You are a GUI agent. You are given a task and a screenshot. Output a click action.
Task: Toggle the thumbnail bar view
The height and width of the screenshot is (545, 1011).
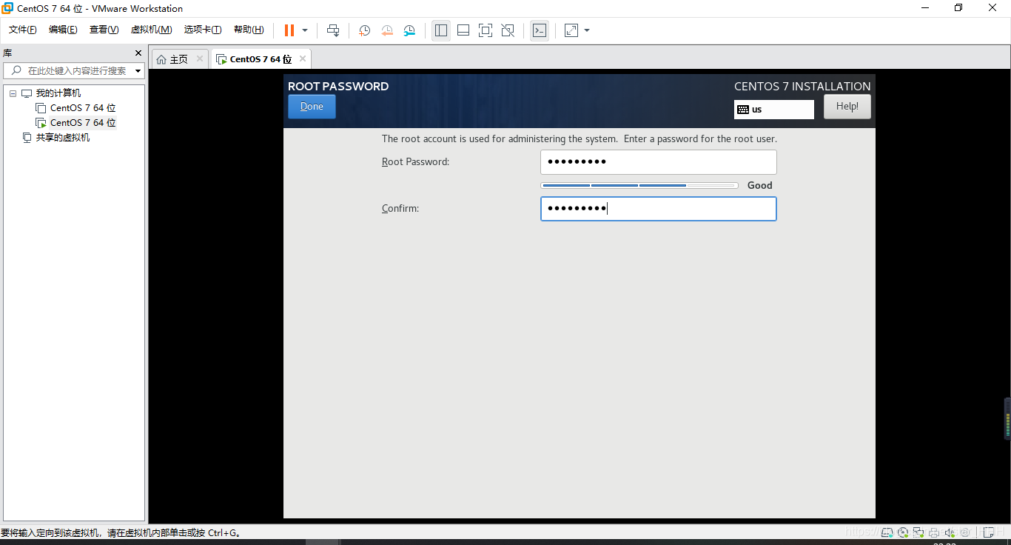coord(463,30)
